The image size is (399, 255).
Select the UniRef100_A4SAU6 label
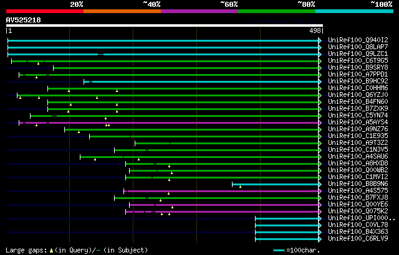[x=358, y=157]
